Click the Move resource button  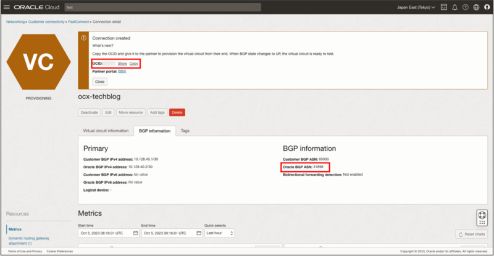tap(131, 113)
